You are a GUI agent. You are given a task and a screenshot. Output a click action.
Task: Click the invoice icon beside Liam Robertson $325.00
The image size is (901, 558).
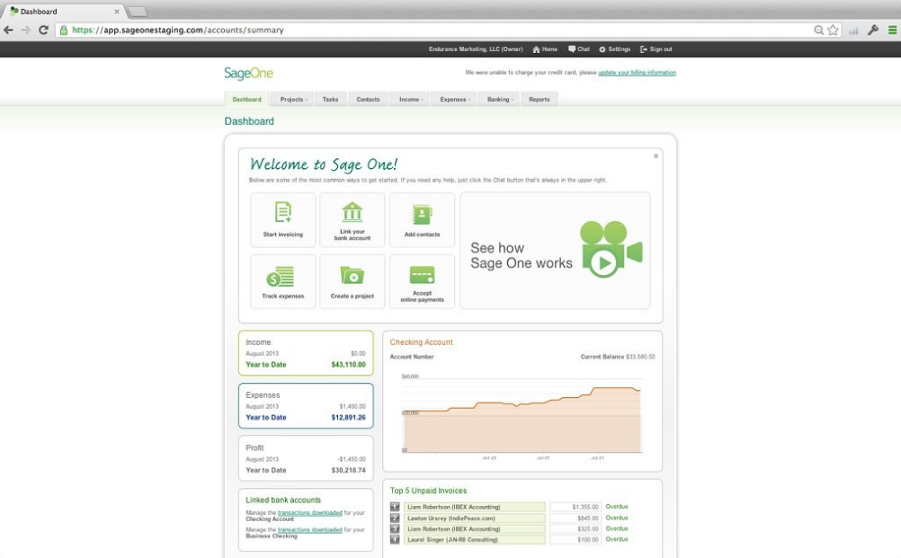[395, 528]
